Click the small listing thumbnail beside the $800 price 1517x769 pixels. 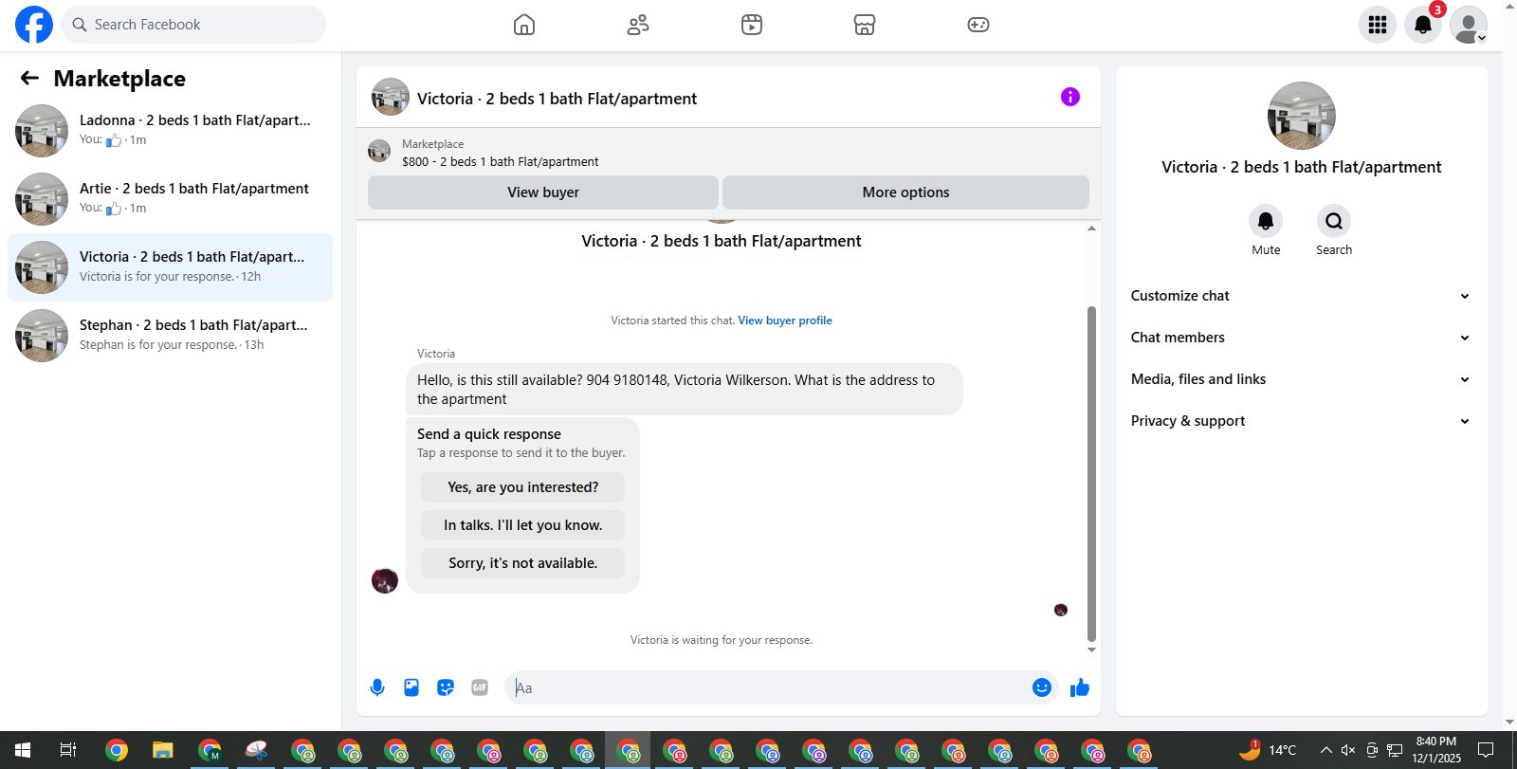tap(379, 152)
